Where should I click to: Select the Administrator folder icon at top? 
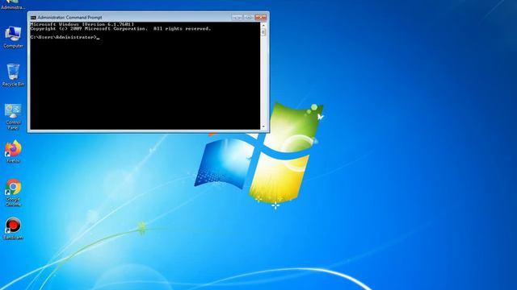coord(13,5)
